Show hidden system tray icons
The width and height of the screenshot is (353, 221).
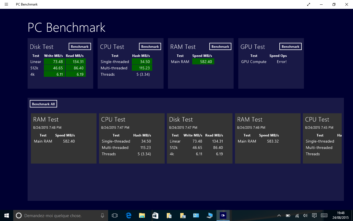point(279,215)
